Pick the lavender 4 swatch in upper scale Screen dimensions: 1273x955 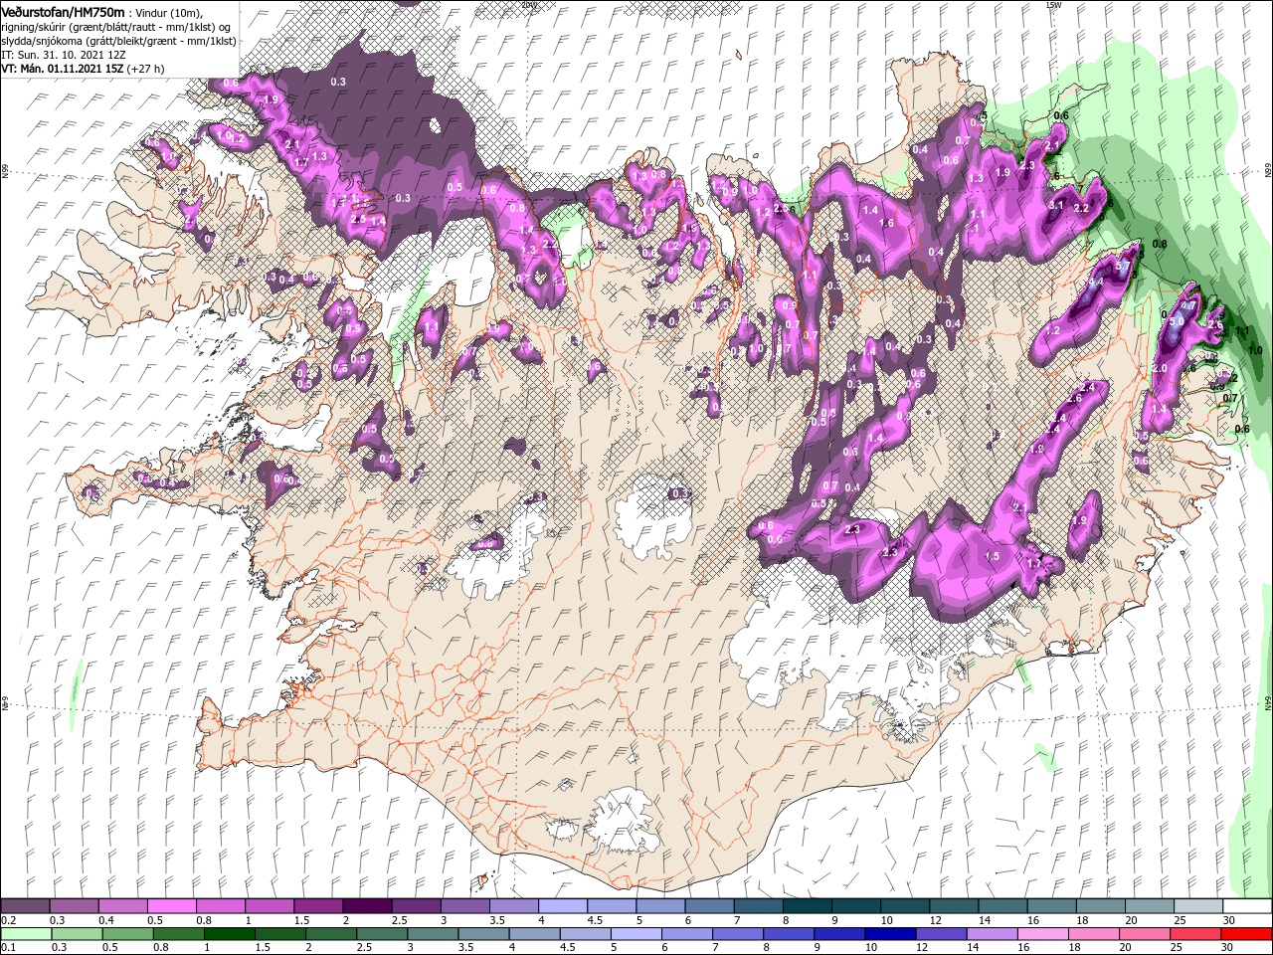[563, 906]
